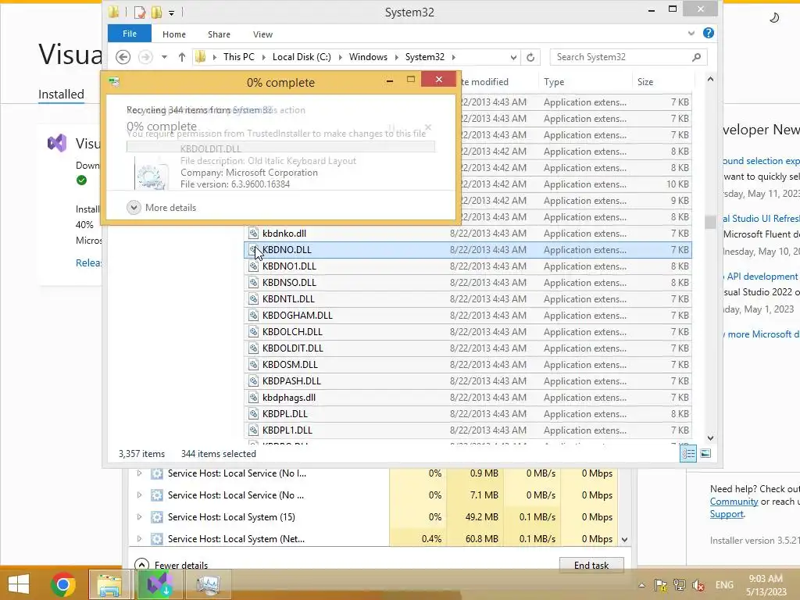Select the KBDNO1.DLL file name
The width and height of the screenshot is (800, 600).
(x=289, y=266)
